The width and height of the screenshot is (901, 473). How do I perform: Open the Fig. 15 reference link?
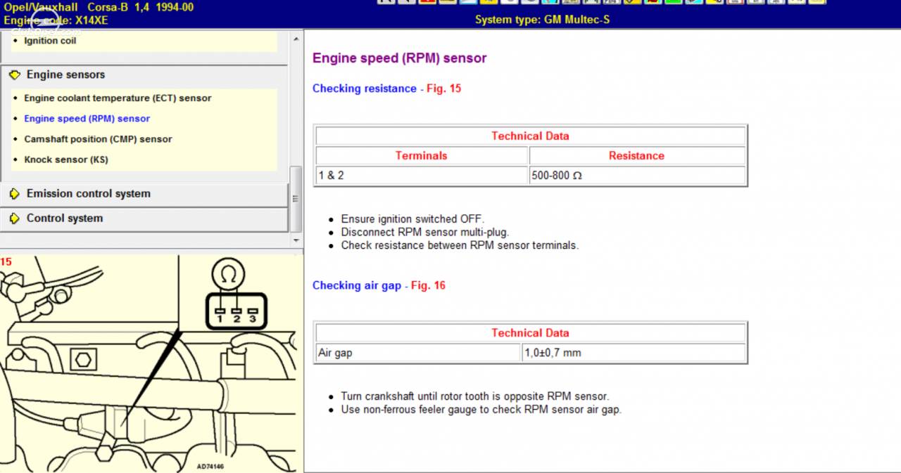444,89
